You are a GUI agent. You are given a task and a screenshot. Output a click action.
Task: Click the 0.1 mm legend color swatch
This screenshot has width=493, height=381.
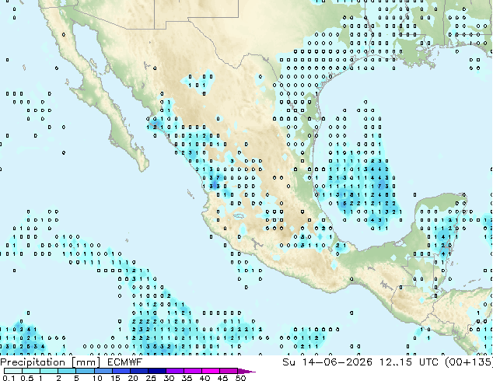(13, 371)
